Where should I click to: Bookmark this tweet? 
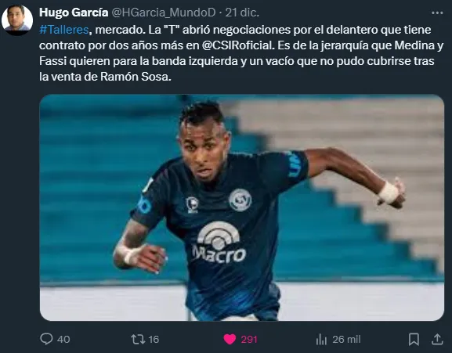point(414,339)
